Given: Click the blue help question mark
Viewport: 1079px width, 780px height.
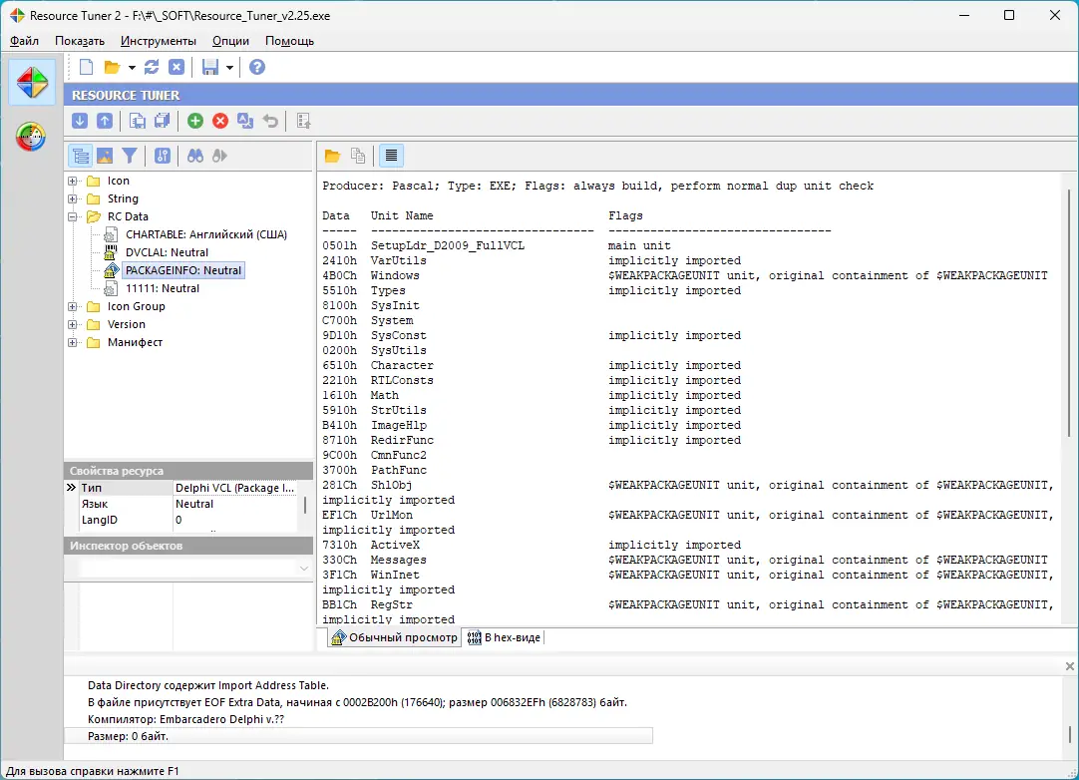Looking at the screenshot, I should click(x=257, y=67).
